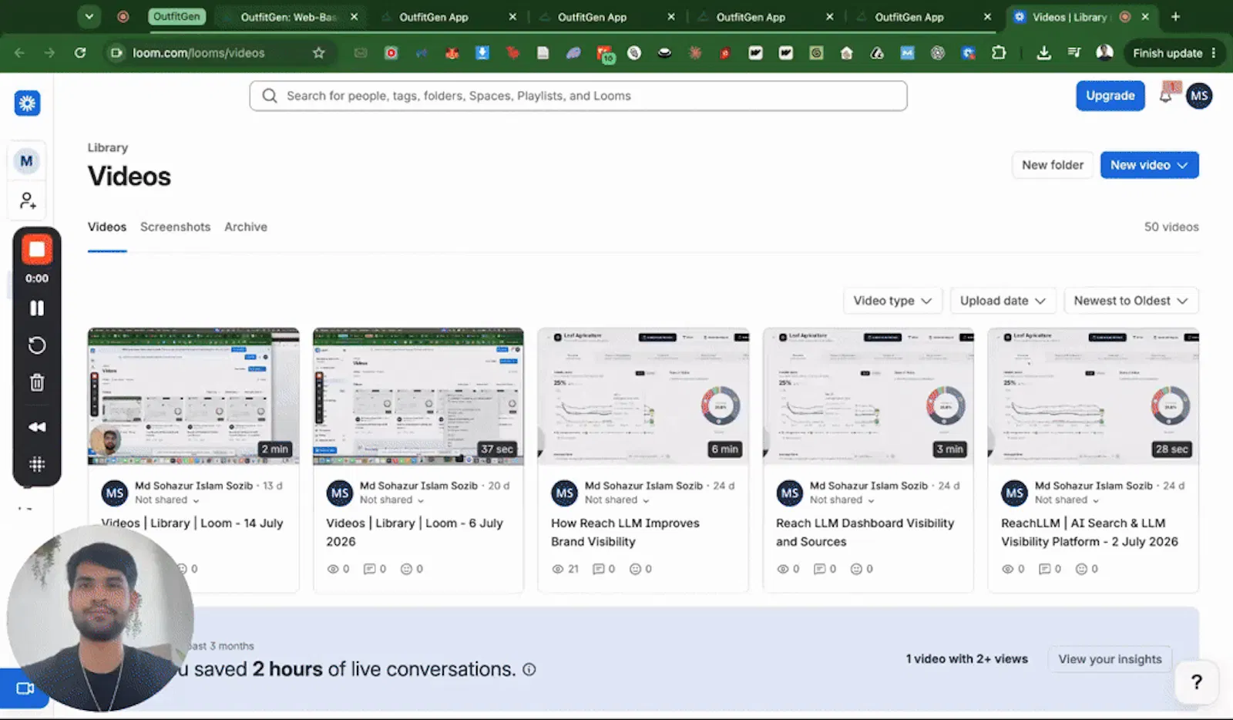Open the 37 sec video thumbnail
The image size is (1233, 720).
click(x=418, y=396)
